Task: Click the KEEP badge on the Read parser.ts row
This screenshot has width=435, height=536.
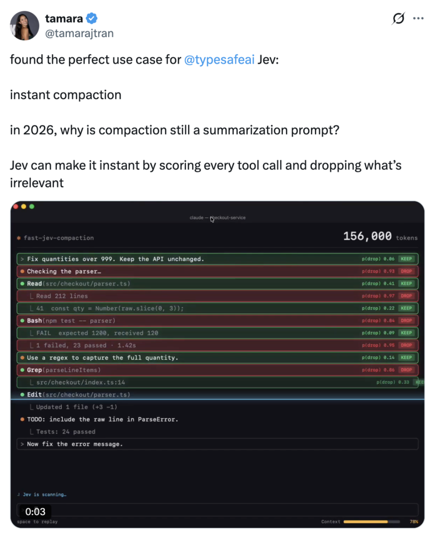Action: pyautogui.click(x=406, y=283)
